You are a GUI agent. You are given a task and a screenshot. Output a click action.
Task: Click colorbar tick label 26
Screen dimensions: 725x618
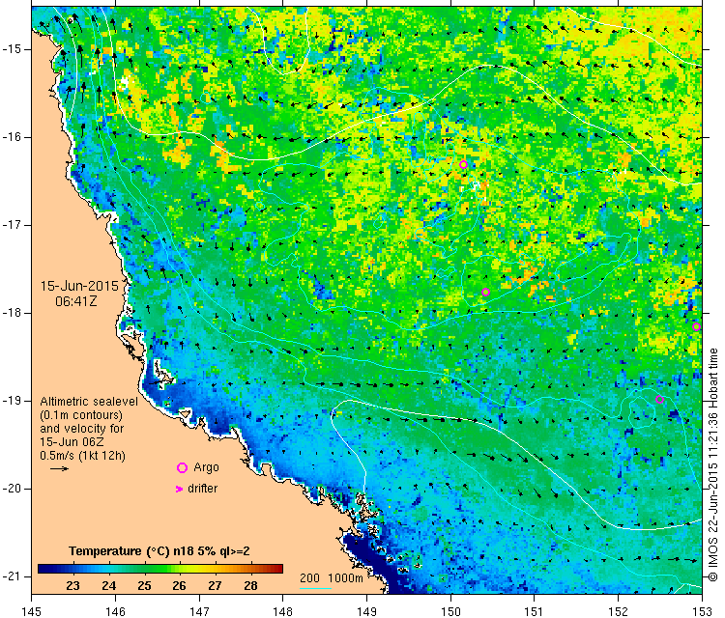click(x=180, y=586)
